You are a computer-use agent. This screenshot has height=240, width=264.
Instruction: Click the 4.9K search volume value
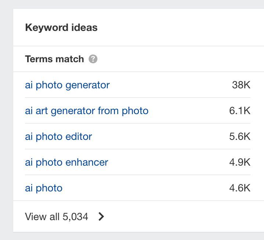239,162
